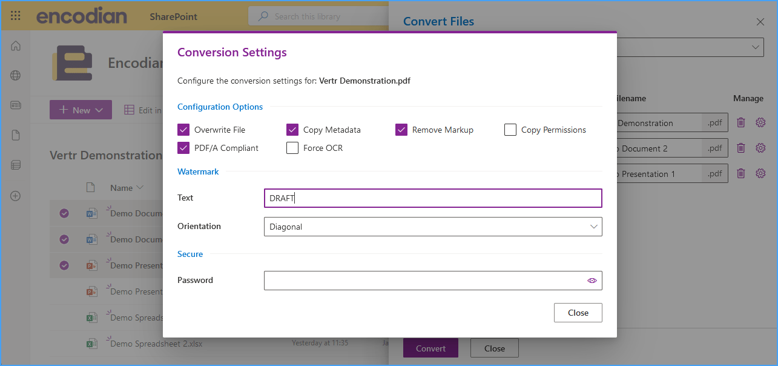This screenshot has width=778, height=366.
Task: Select the globe icon in the sidebar
Action: pyautogui.click(x=15, y=75)
